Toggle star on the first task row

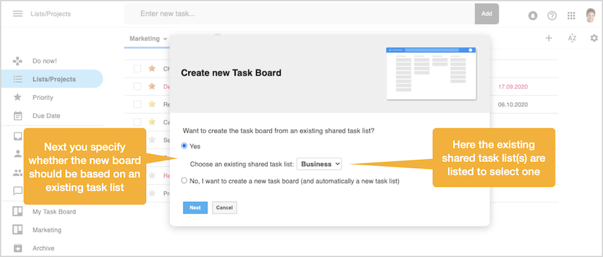[x=152, y=68]
